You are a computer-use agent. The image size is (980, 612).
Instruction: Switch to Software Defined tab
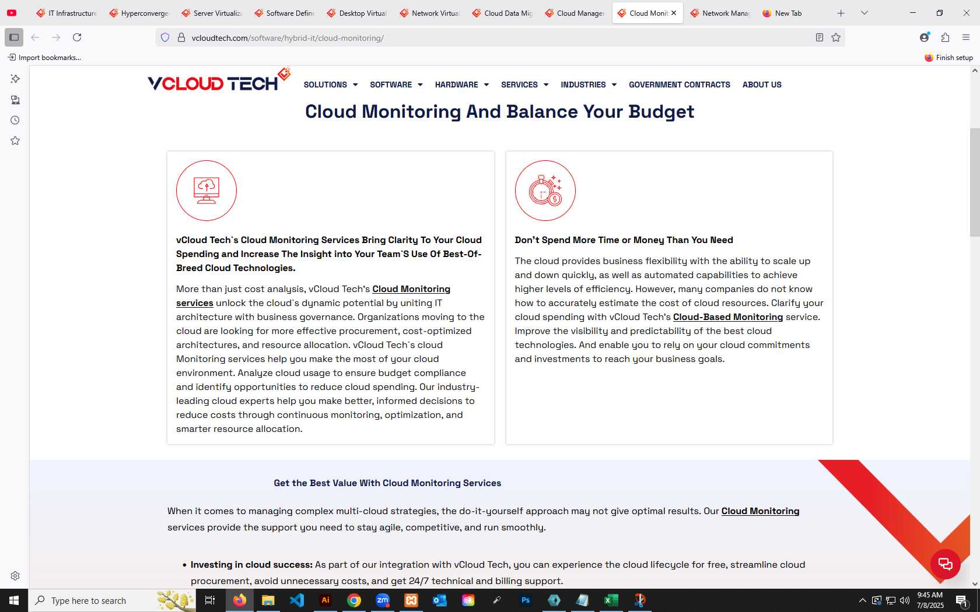pos(284,13)
